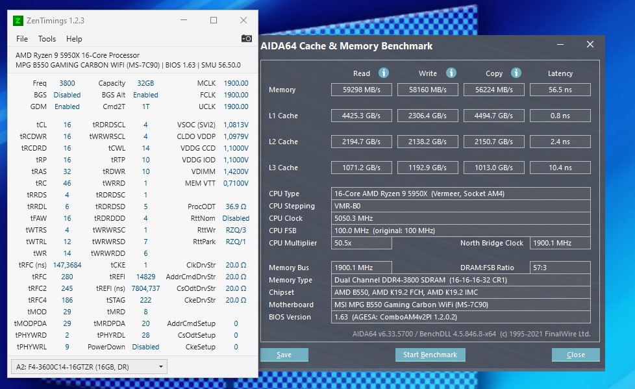The image size is (635, 389).
Task: Click the RttWr value RZQ/3
Action: click(x=236, y=230)
